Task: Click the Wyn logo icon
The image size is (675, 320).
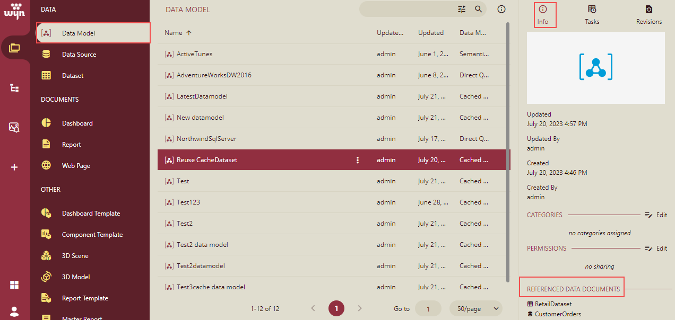Action: click(14, 11)
